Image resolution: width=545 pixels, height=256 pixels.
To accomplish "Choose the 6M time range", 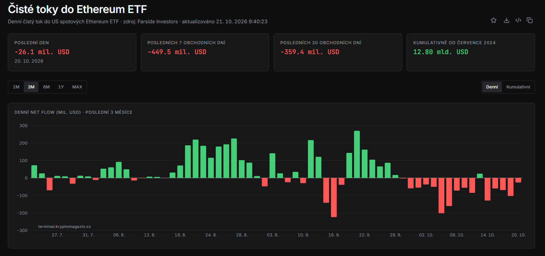I will (x=46, y=87).
